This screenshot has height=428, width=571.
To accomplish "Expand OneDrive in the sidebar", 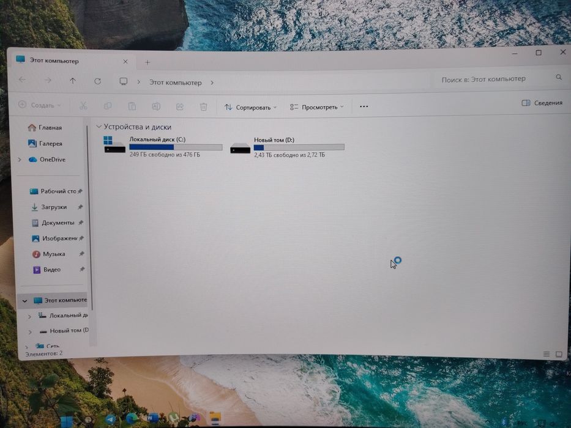I will pos(20,160).
